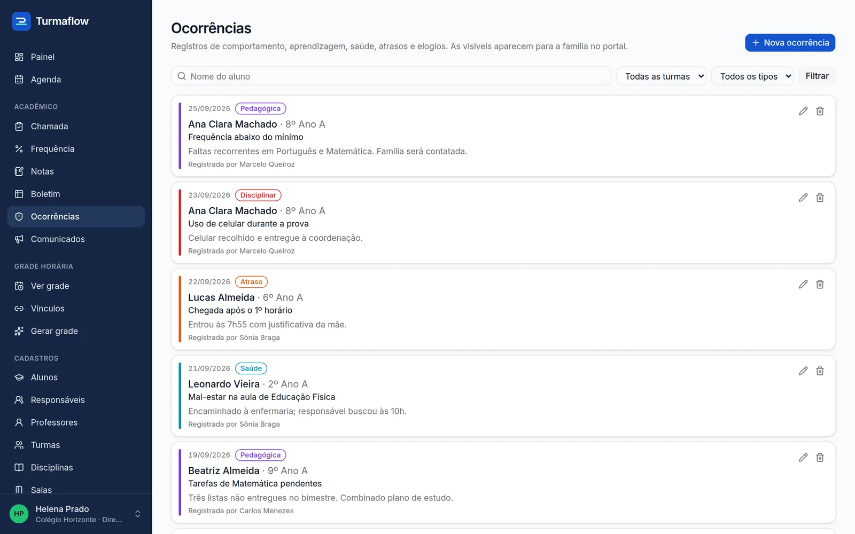
Task: Click the Disciplinar tag on Ana Clara's occurrence
Action: 258,195
